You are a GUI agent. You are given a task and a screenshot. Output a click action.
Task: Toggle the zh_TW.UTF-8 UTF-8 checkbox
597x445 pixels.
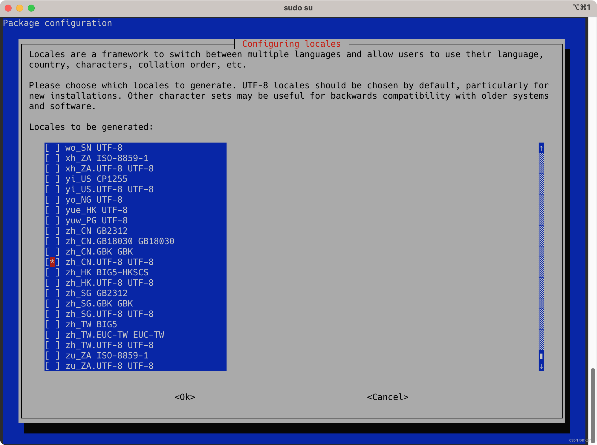point(52,345)
